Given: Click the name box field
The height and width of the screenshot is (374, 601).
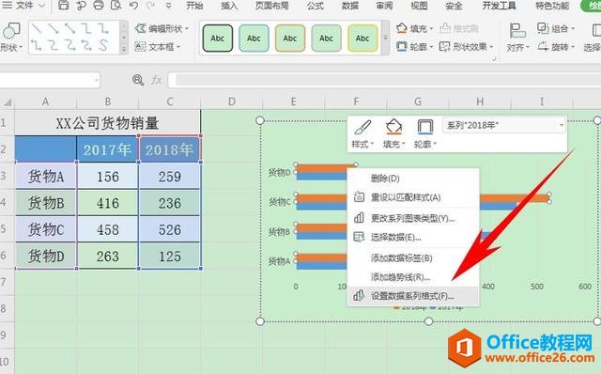Looking at the screenshot, I should (x=49, y=80).
